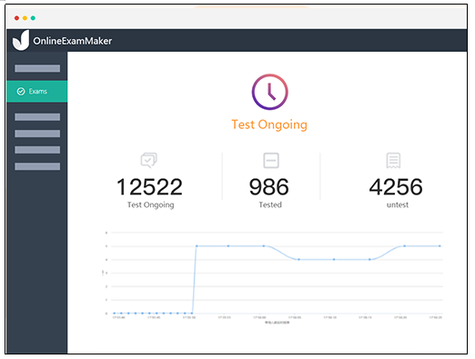The image size is (475, 359).
Task: Click the green window maximize dot
Action: coord(33,18)
